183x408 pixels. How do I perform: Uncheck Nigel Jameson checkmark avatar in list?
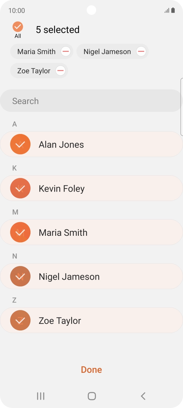20,276
